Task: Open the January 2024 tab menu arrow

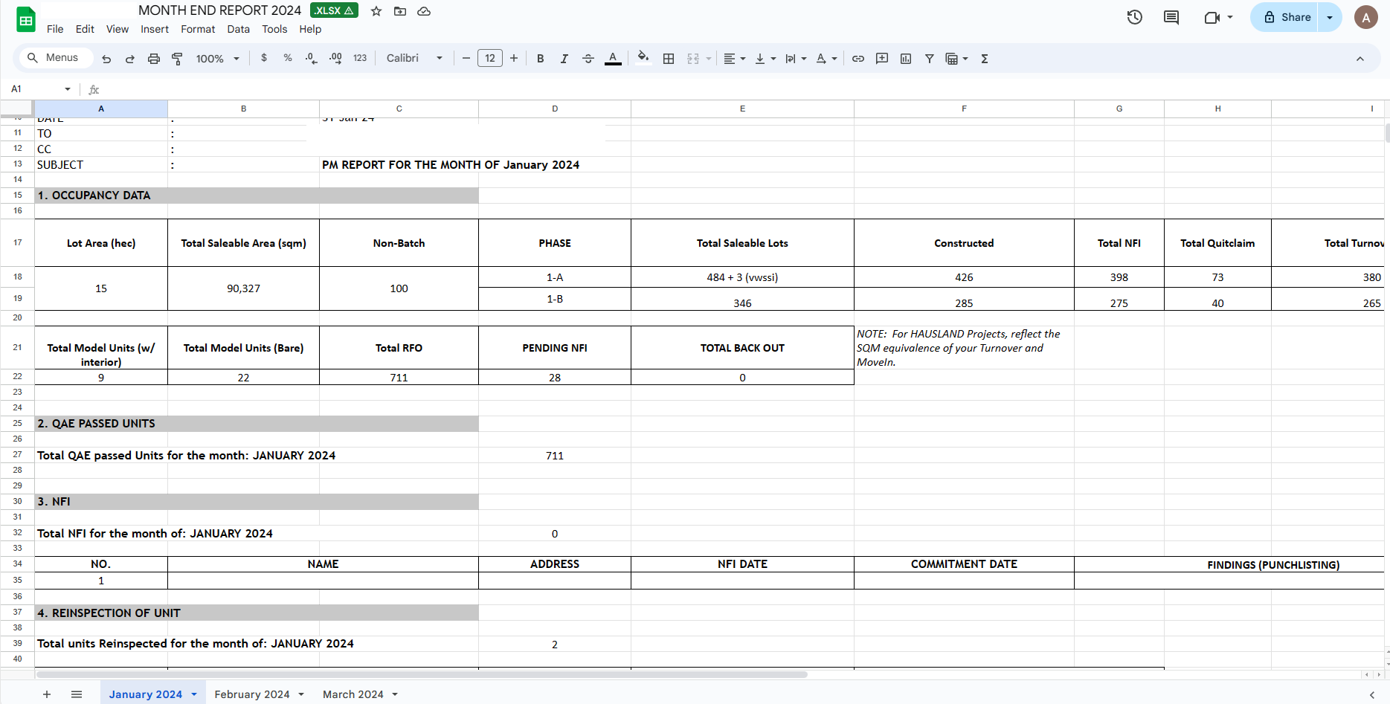Action: click(194, 694)
